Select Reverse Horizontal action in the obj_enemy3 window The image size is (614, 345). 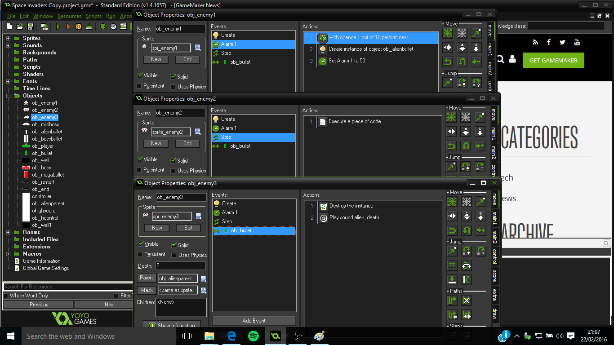coord(452,230)
